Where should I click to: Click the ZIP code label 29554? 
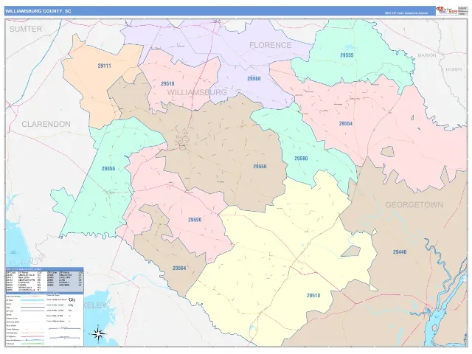(346, 124)
